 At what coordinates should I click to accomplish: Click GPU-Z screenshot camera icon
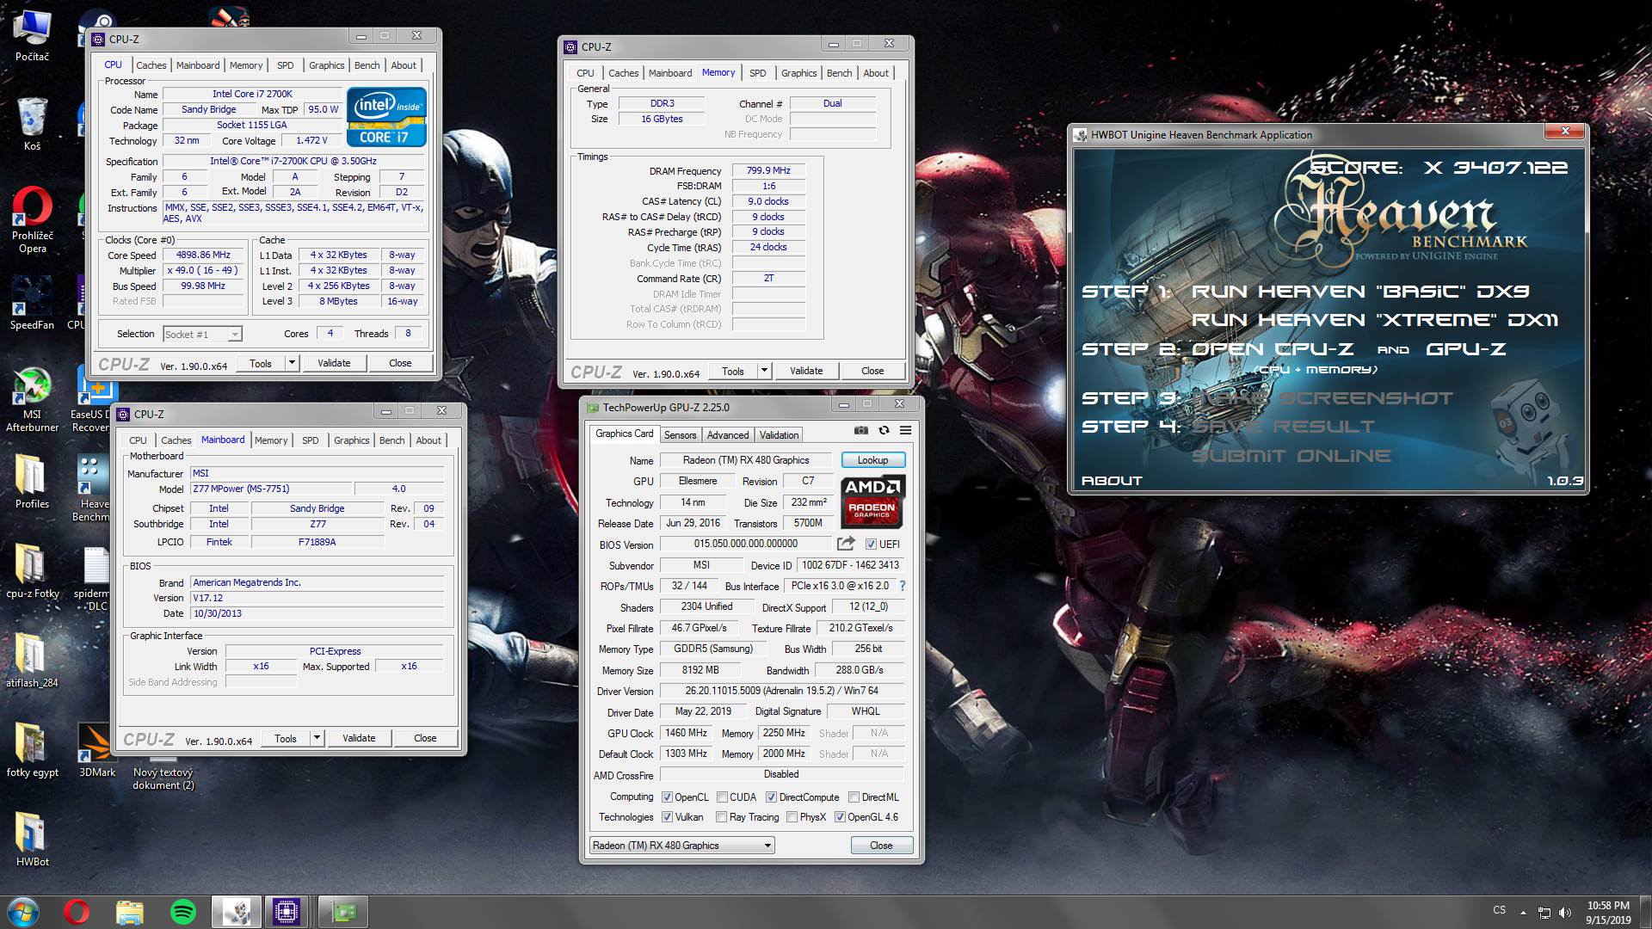pos(860,430)
